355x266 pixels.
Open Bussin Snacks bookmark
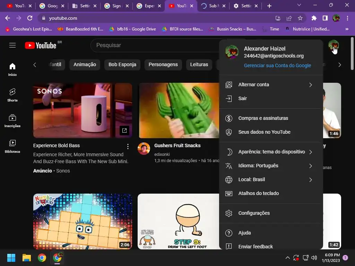[233, 29]
